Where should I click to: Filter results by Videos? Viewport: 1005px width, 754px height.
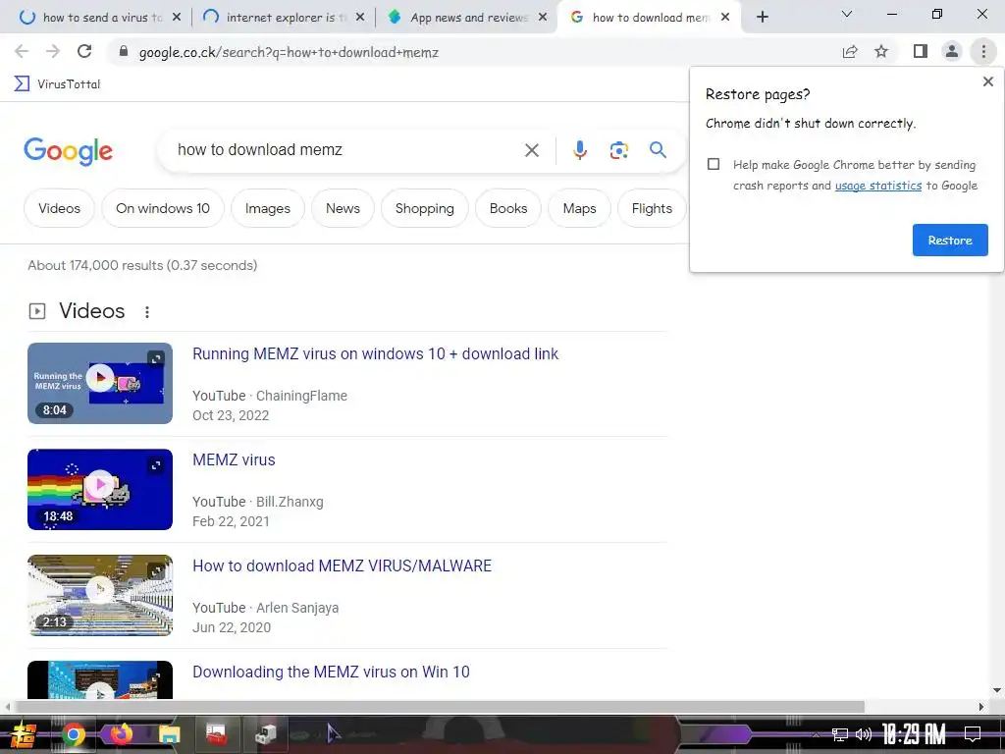point(59,208)
